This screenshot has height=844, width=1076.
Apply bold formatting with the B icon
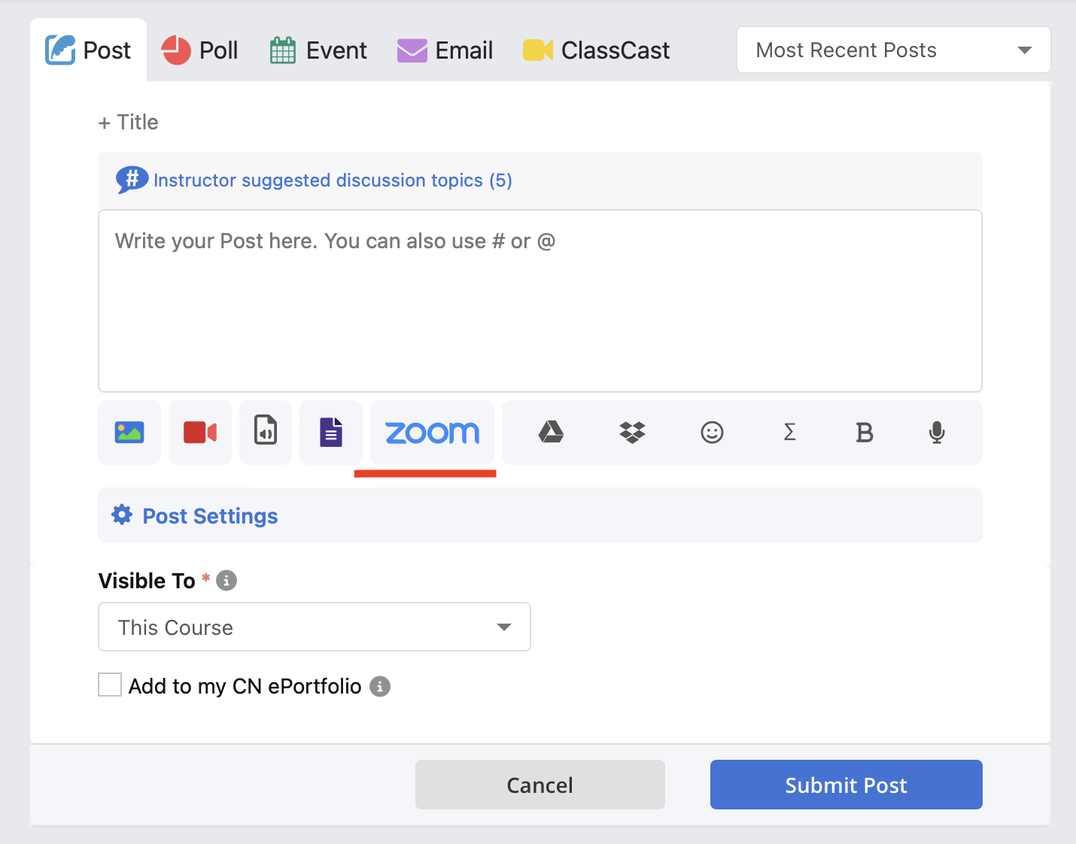[865, 432]
